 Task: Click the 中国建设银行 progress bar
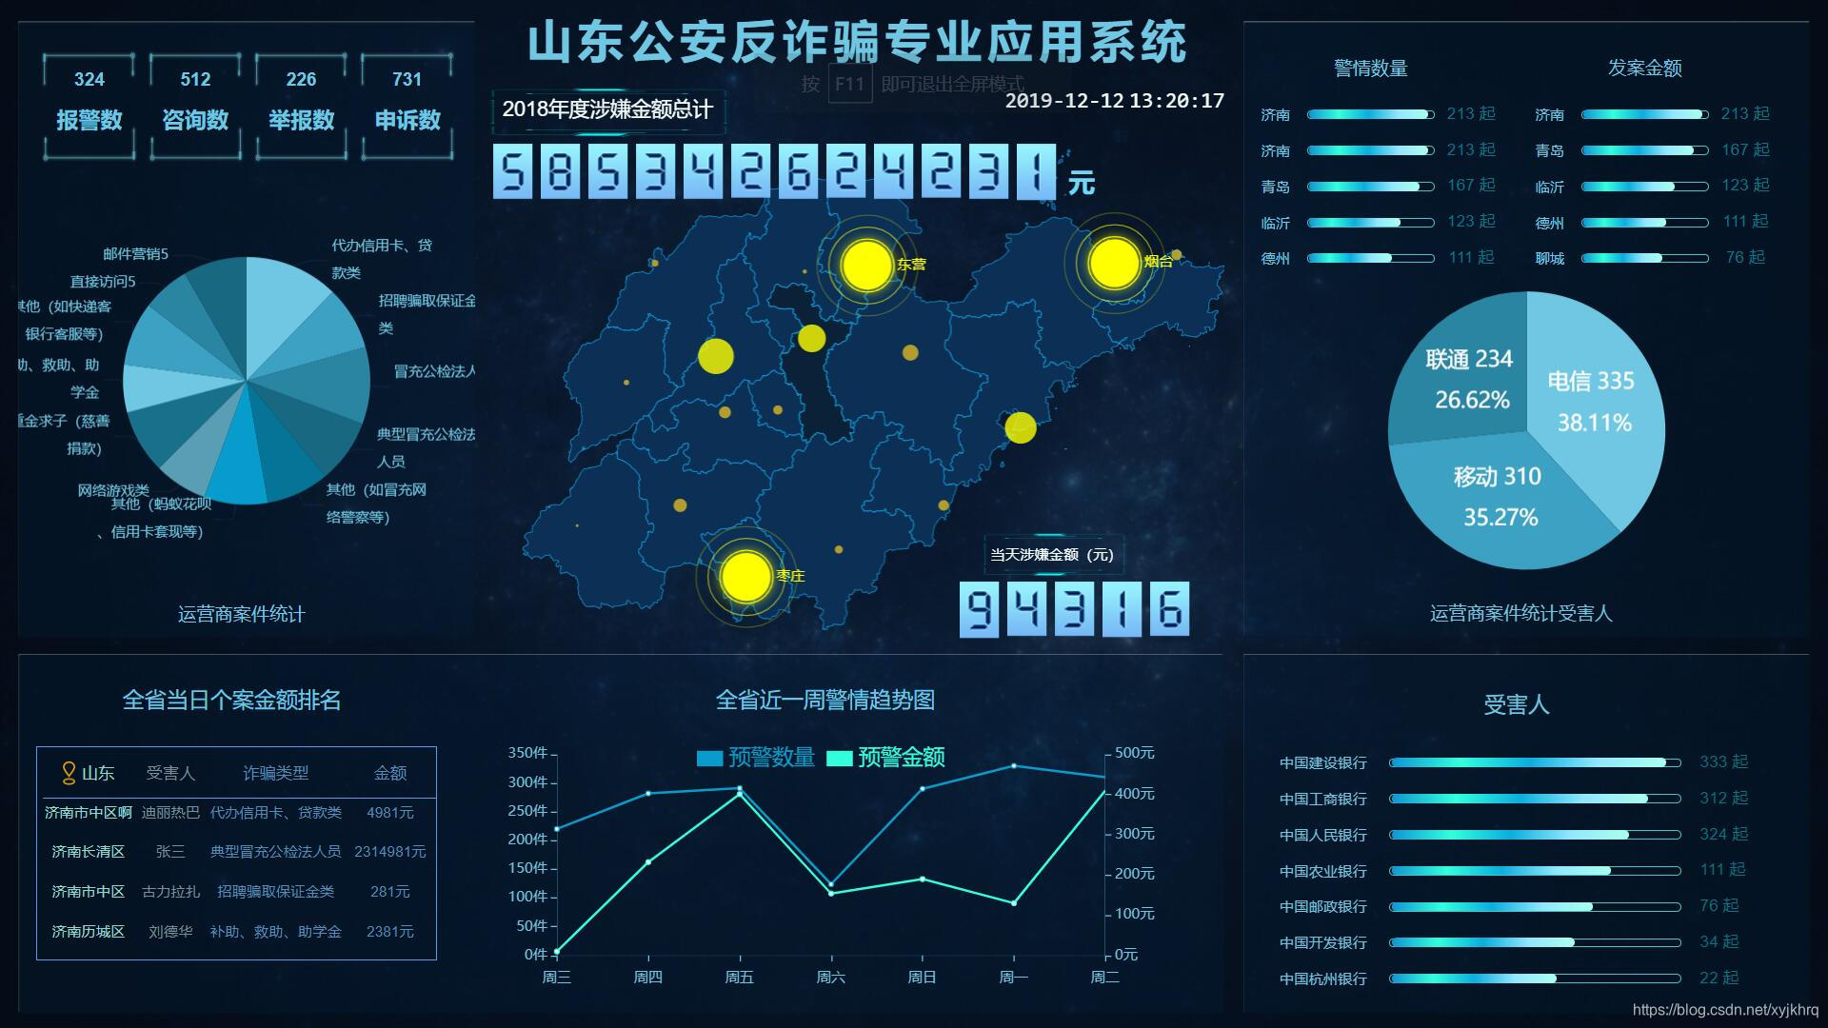[x=1534, y=762]
